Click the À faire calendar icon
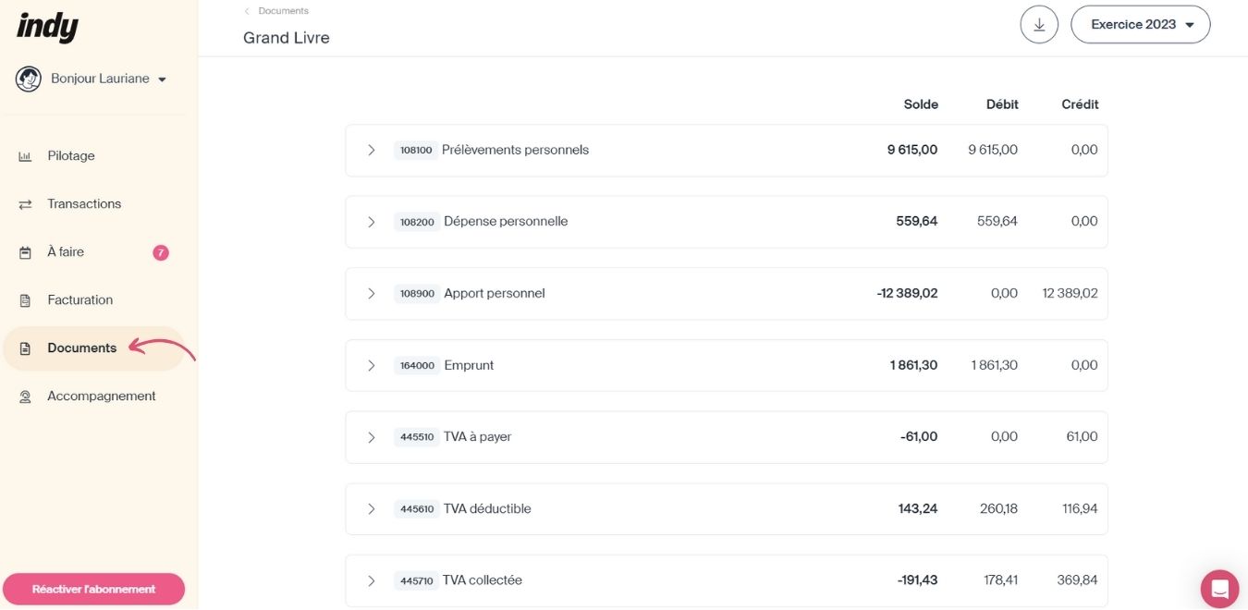The image size is (1248, 610). coord(26,252)
